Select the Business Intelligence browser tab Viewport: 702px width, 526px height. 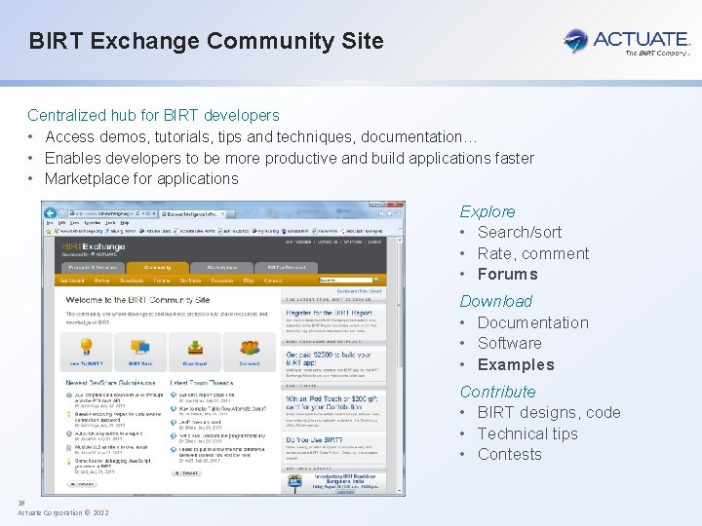192,213
